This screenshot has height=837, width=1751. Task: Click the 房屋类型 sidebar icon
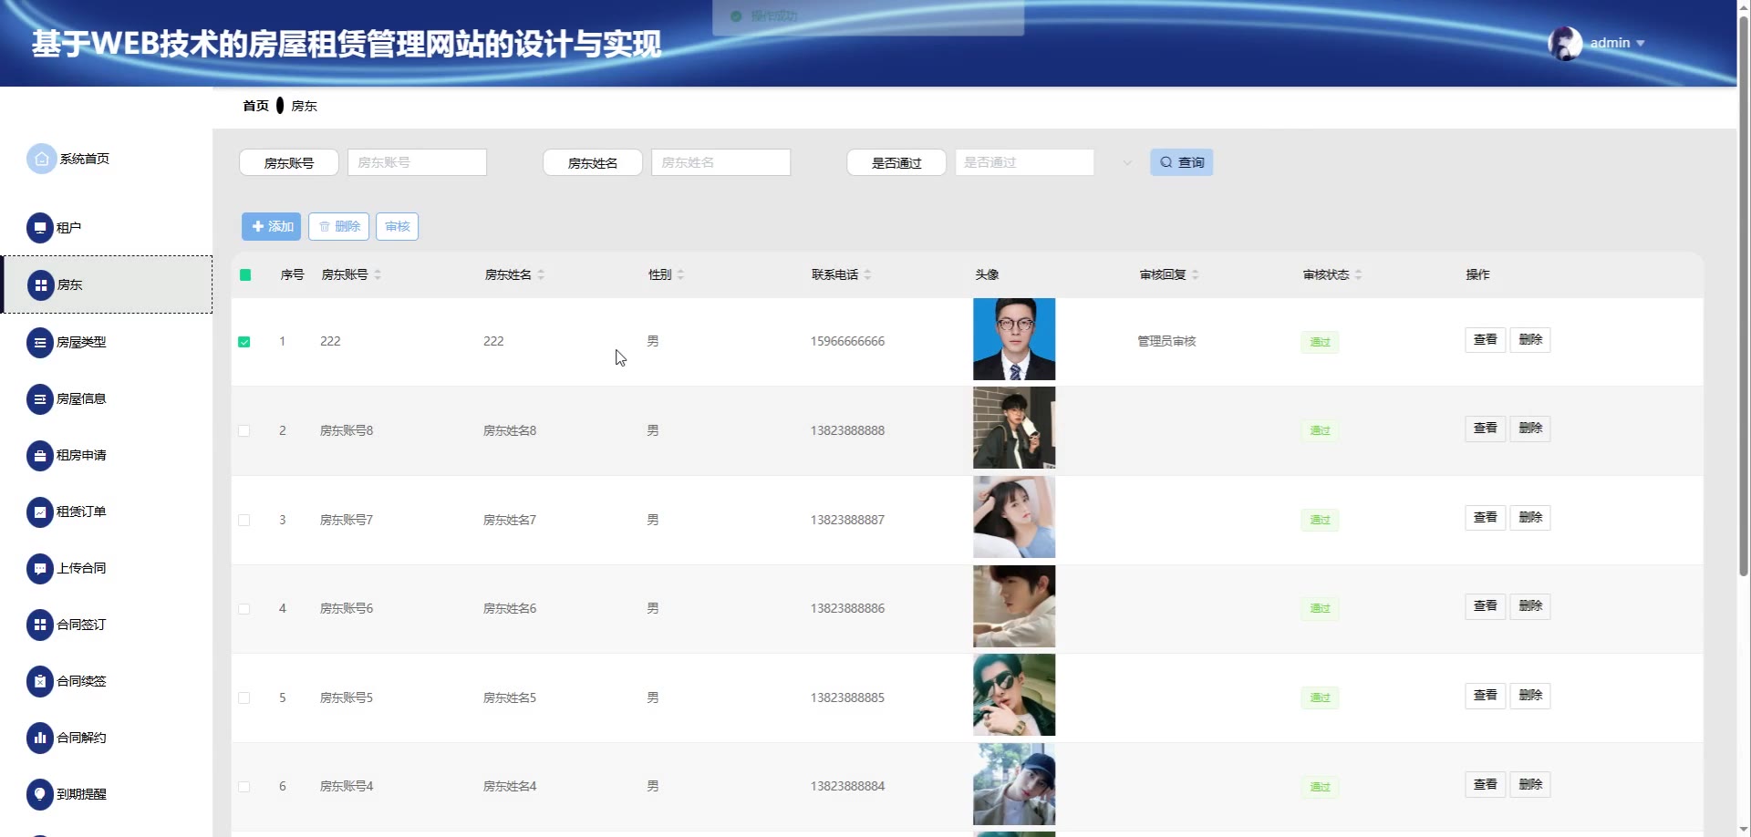pyautogui.click(x=40, y=343)
